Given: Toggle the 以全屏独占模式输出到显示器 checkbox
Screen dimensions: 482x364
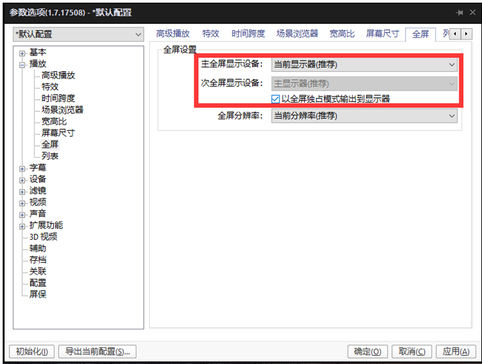Looking at the screenshot, I should coord(276,98).
